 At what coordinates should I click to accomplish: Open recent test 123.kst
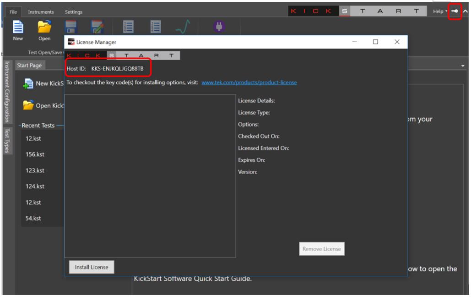click(35, 170)
